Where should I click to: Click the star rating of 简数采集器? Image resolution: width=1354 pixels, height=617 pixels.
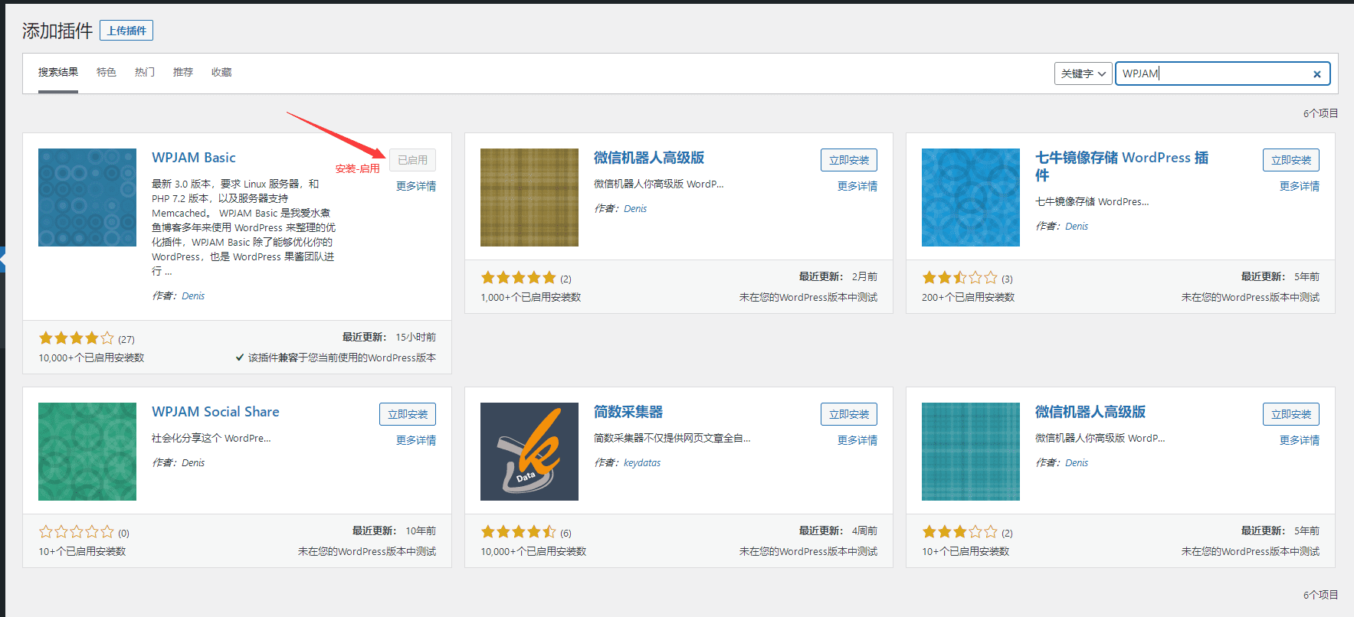518,532
